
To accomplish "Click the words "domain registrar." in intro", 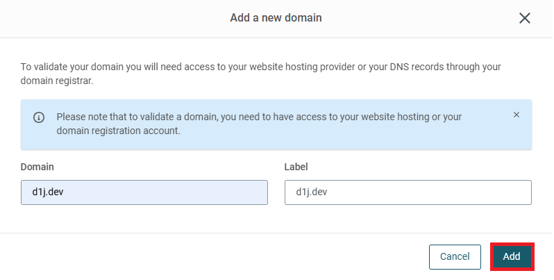I will click(x=57, y=81).
